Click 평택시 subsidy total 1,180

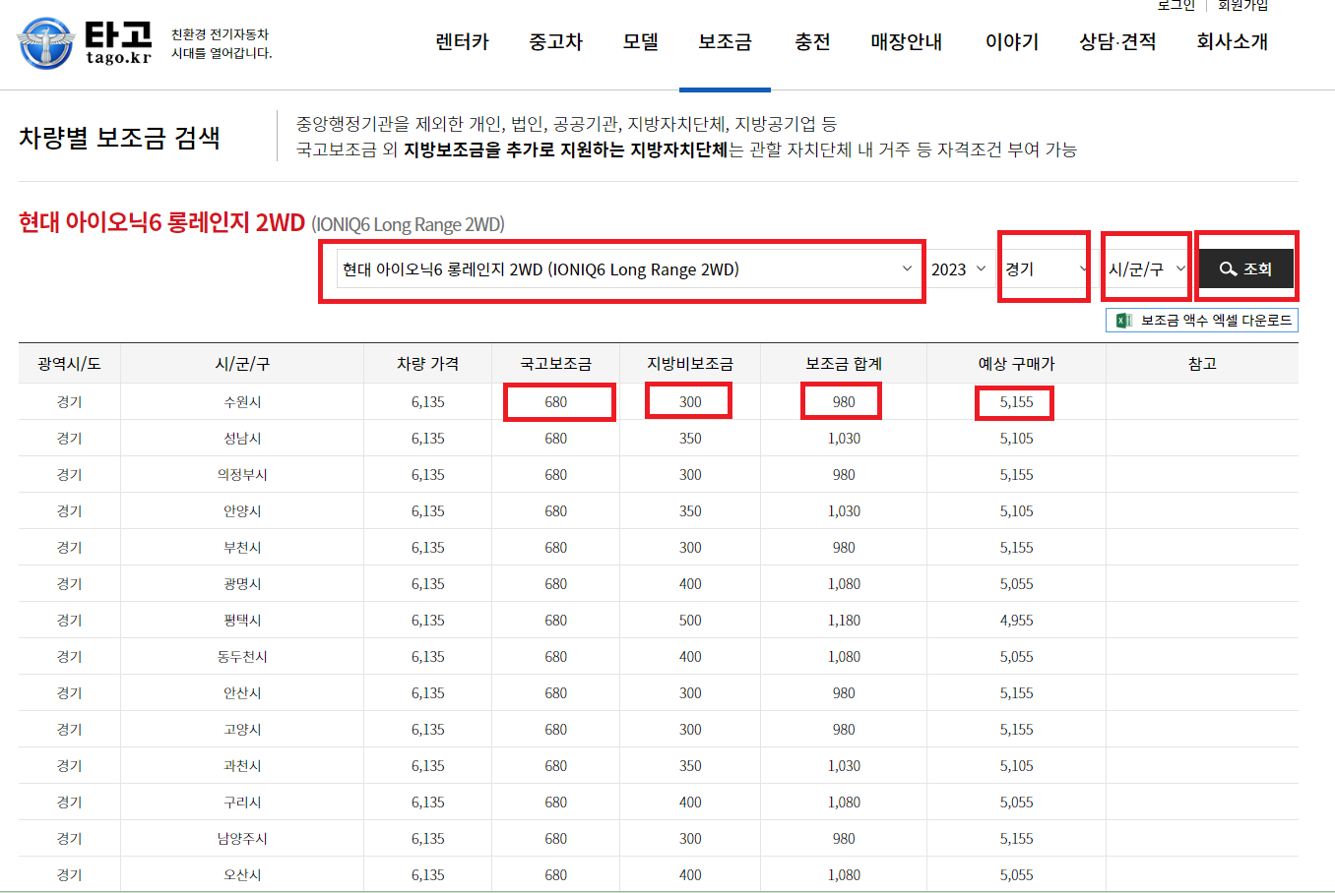point(844,621)
